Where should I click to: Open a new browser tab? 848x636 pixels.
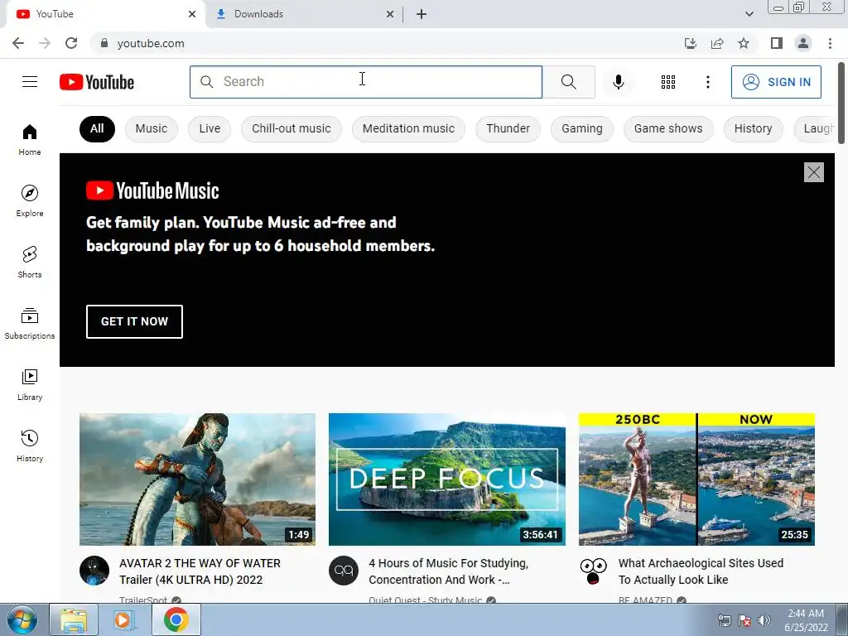(x=422, y=14)
